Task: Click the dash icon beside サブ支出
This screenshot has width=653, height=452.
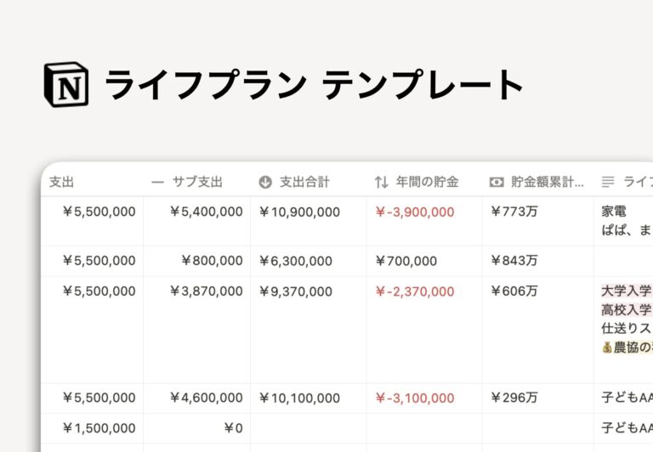Action: (157, 183)
